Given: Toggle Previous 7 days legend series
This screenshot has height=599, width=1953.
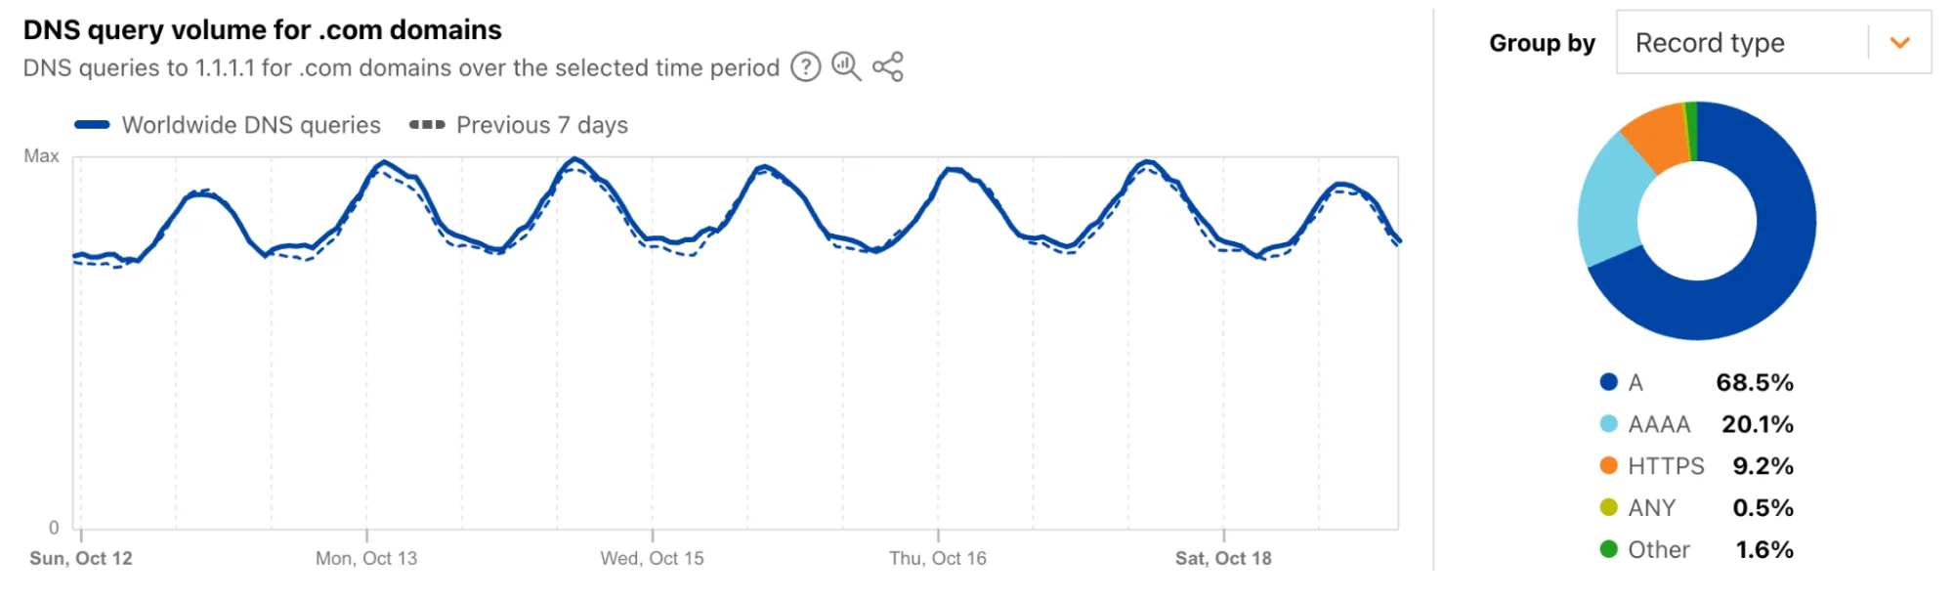Looking at the screenshot, I should pos(518,125).
